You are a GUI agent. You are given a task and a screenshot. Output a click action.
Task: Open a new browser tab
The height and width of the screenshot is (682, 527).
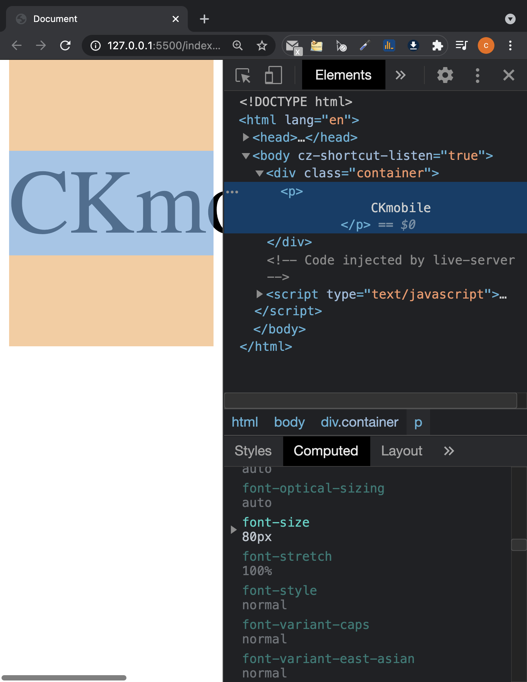(204, 19)
